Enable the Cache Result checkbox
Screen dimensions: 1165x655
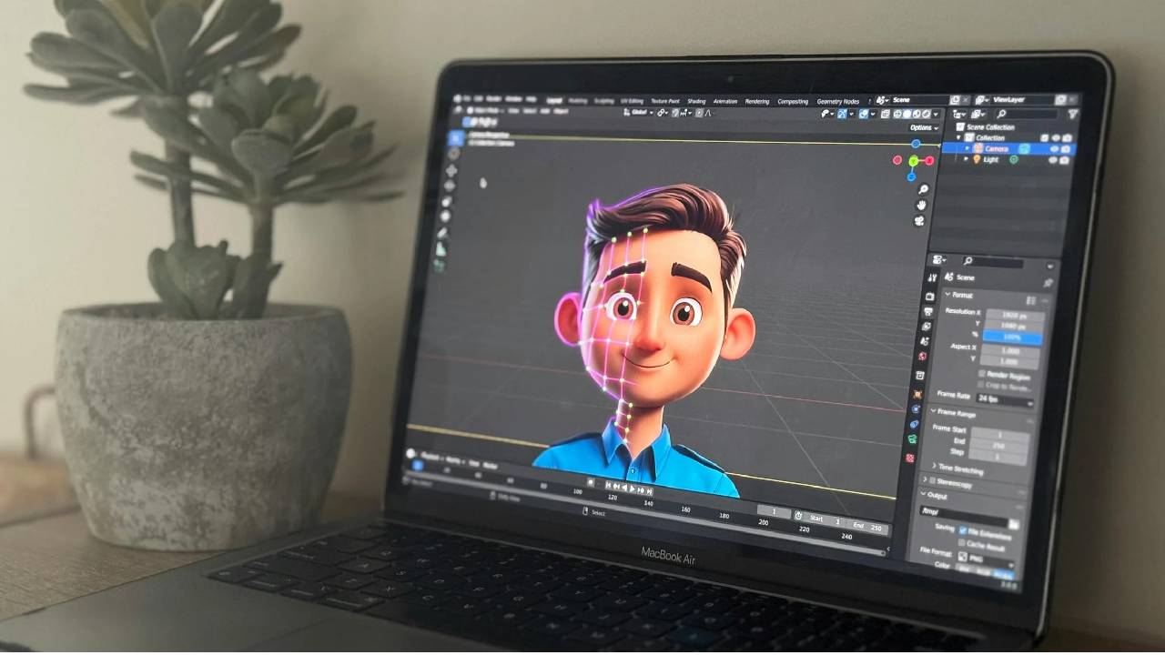[961, 542]
